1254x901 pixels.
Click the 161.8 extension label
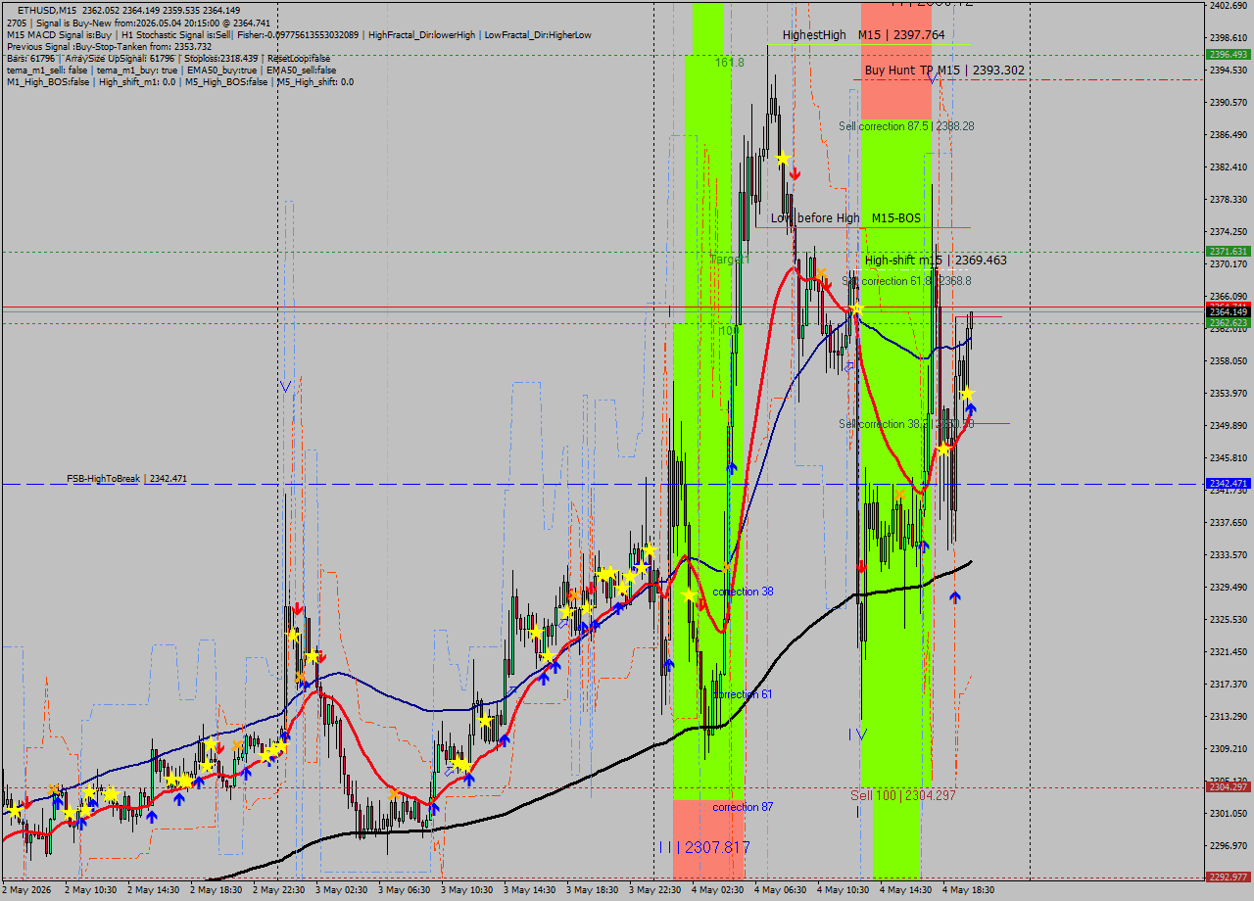(x=729, y=62)
